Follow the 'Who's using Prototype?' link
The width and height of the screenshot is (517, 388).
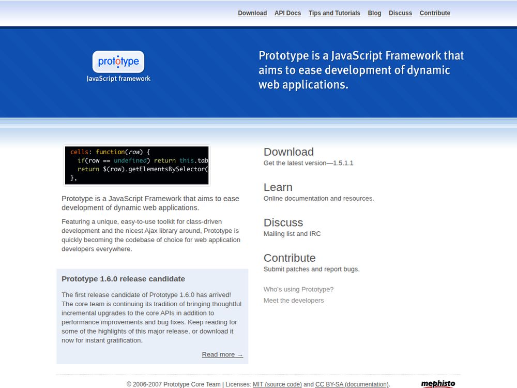[298, 289]
